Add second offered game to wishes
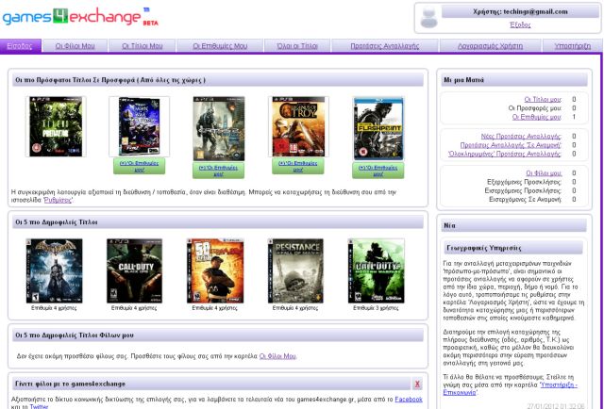The width and height of the screenshot is (604, 409). (139, 166)
